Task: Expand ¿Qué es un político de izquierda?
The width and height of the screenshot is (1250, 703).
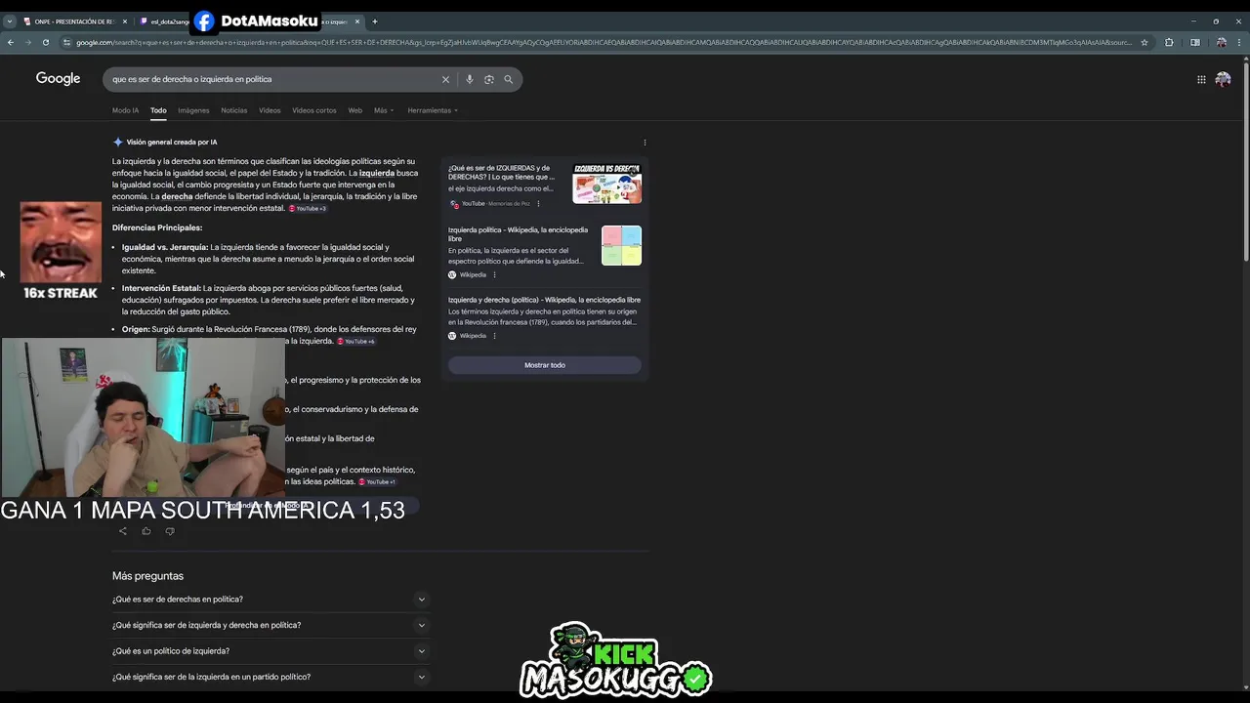Action: pyautogui.click(x=271, y=651)
